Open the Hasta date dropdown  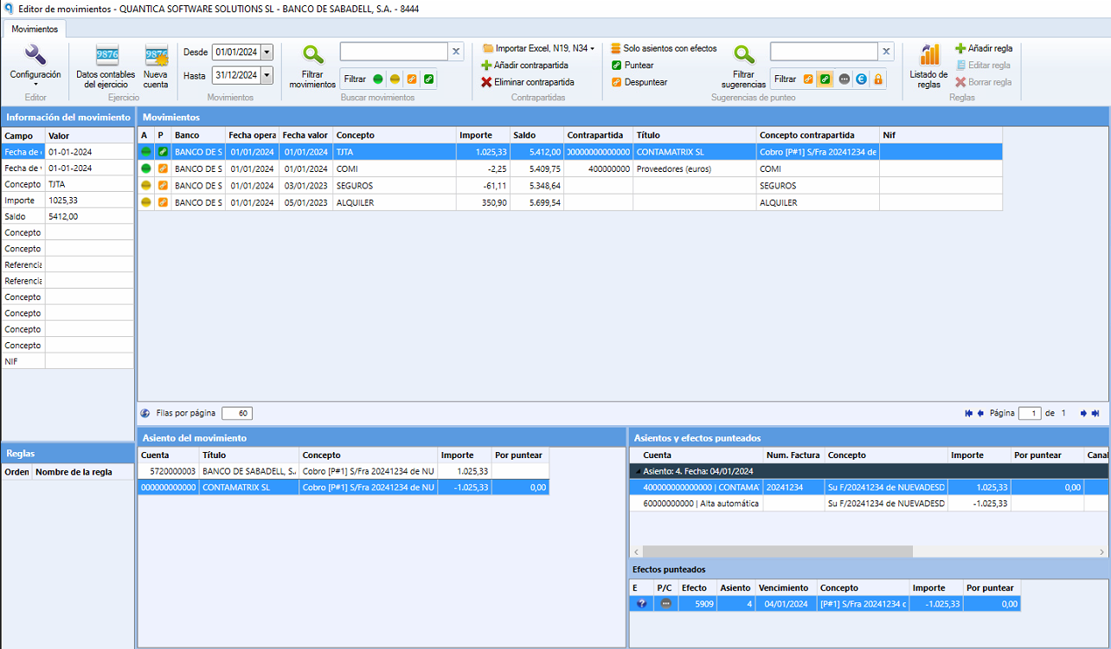(267, 75)
